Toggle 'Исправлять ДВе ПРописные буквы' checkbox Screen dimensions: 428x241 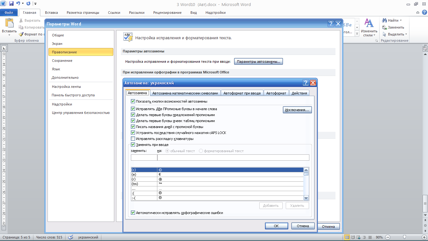pos(133,109)
